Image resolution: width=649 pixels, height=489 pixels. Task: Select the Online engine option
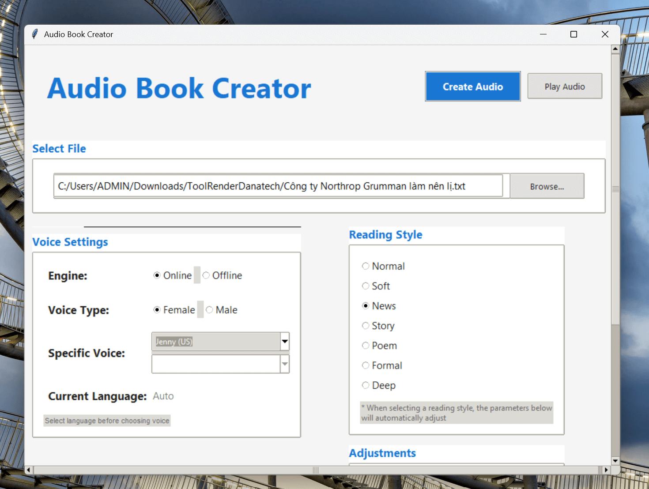coord(173,275)
